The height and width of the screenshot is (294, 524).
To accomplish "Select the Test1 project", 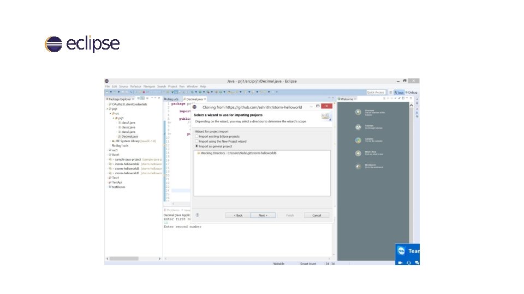I will point(114,178).
